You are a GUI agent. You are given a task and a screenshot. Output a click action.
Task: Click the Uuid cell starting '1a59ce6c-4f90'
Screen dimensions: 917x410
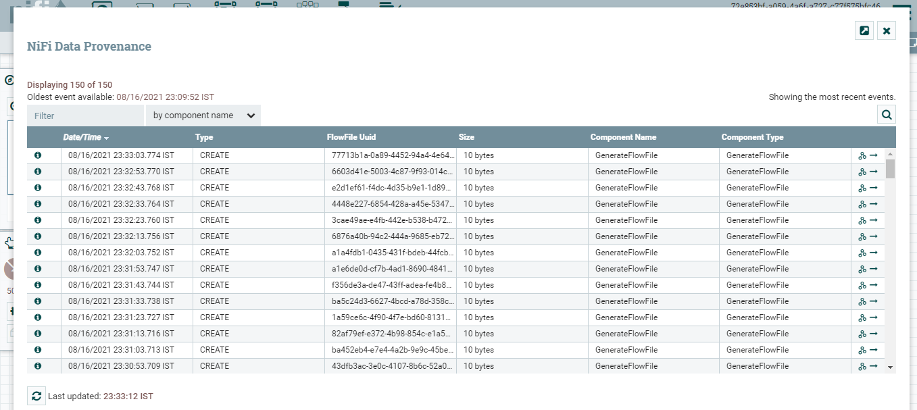click(390, 317)
